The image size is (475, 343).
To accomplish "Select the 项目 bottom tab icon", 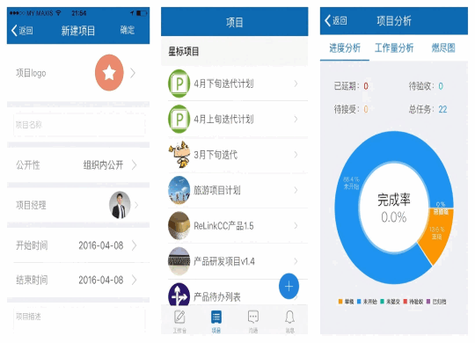I will coord(216,317).
